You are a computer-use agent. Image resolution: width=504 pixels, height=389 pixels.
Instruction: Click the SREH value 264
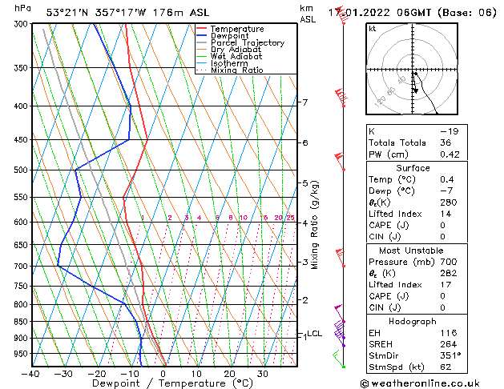[449, 344]
